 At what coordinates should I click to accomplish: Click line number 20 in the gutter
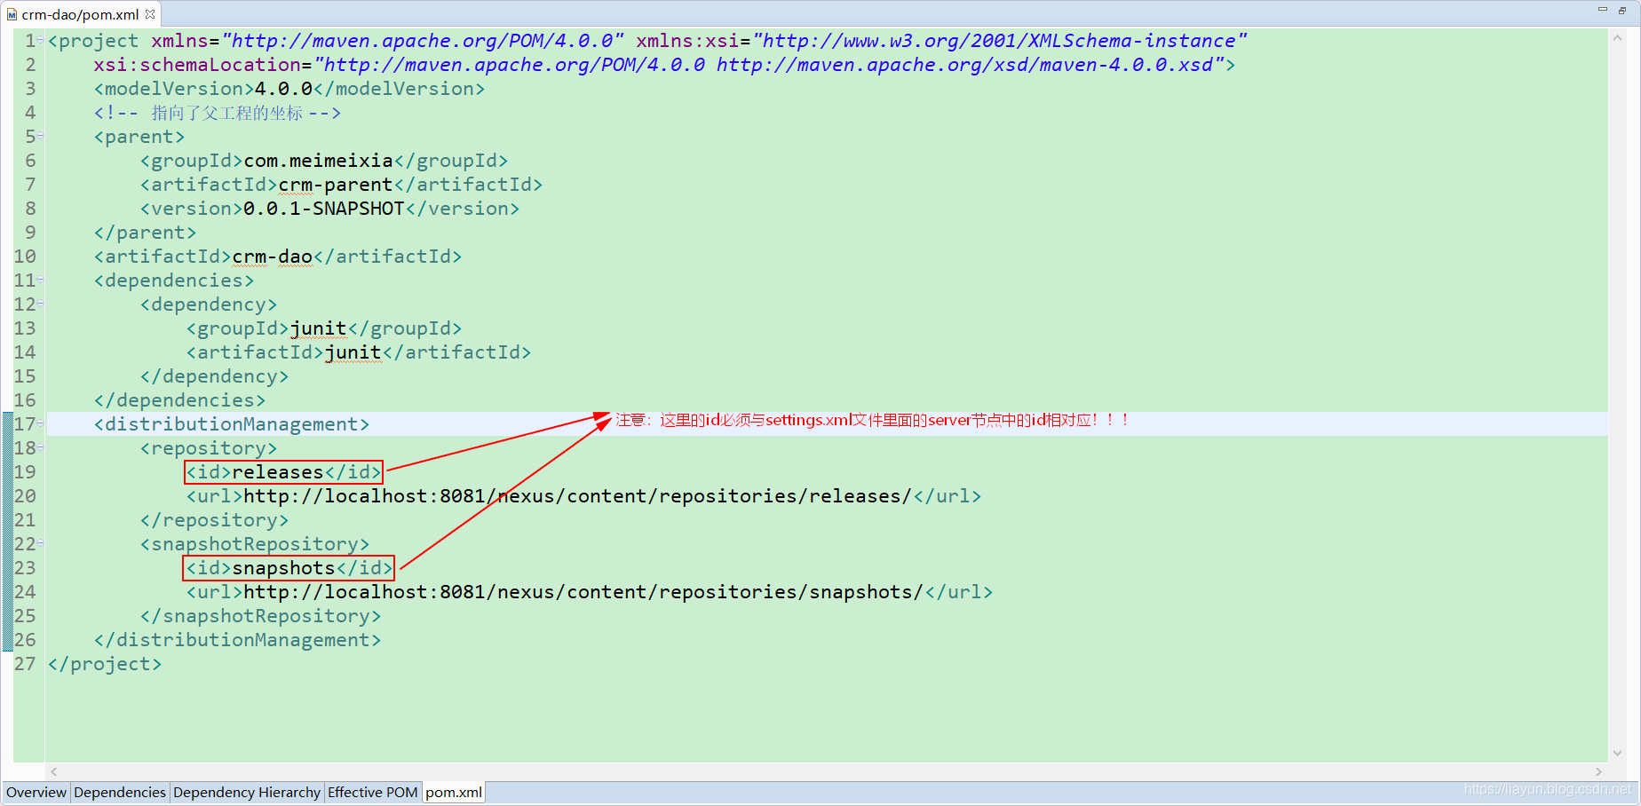pyautogui.click(x=25, y=496)
